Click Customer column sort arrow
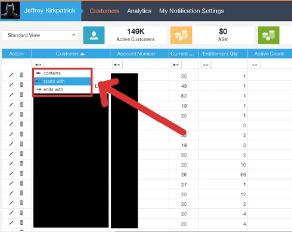The image size is (292, 232). point(82,54)
